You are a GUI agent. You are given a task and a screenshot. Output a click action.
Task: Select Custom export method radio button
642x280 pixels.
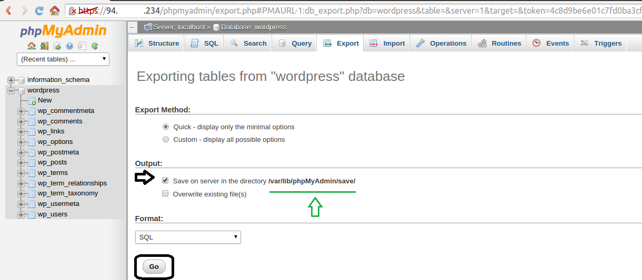point(166,139)
